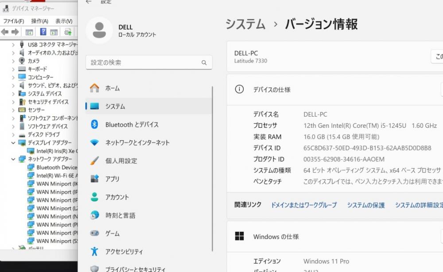Image resolution: width=443 pixels, height=272 pixels.
Task: Click the Settings sidebar vertical scrollbar
Action: (212, 169)
